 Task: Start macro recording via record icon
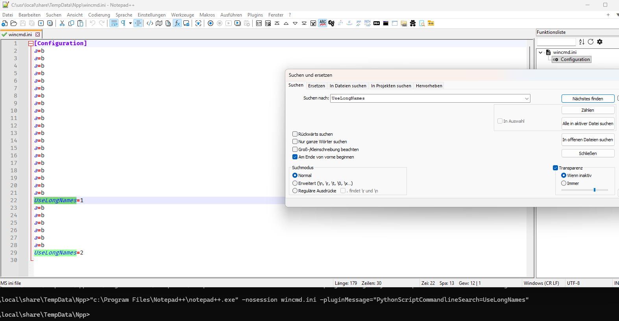(x=211, y=23)
